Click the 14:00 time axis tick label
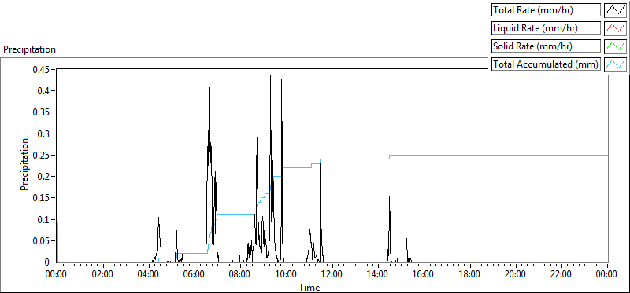This screenshot has height=293, width=630. pos(378,274)
